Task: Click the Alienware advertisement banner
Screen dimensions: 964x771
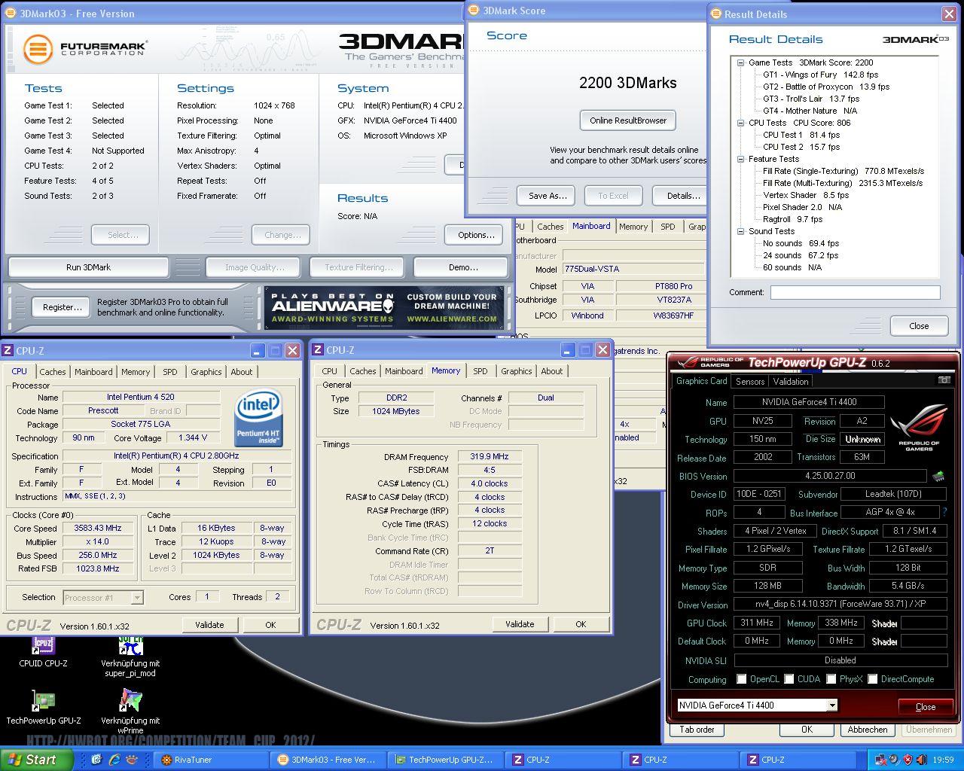Action: [384, 308]
